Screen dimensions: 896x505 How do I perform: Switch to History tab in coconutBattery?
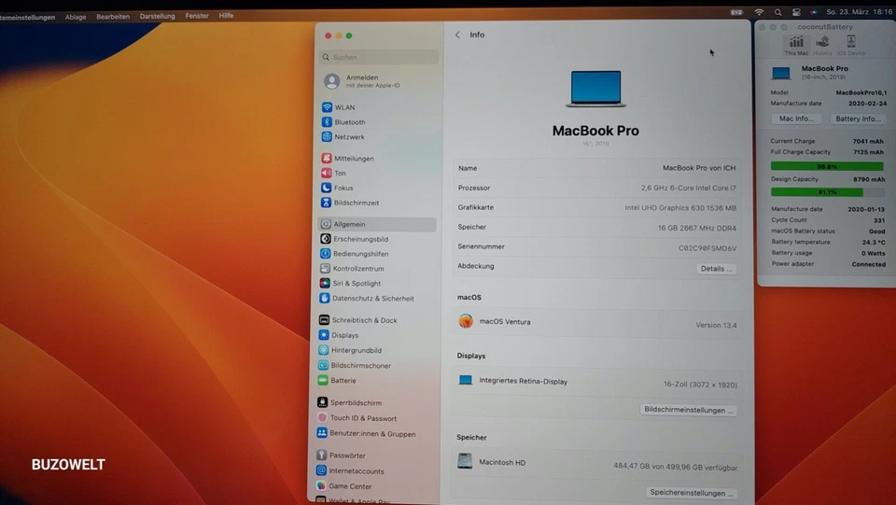pos(822,45)
